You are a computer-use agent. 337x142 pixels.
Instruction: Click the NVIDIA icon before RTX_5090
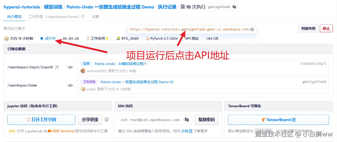click(x=118, y=39)
